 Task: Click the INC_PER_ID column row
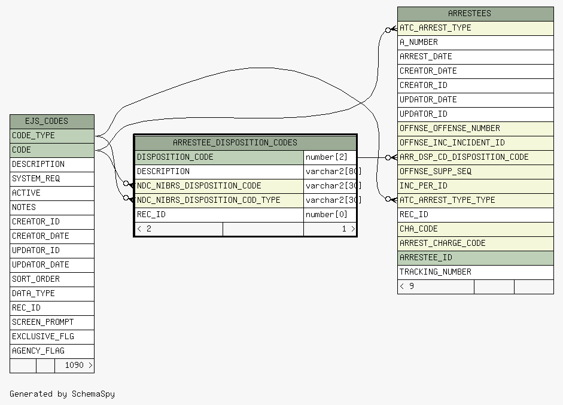point(476,186)
